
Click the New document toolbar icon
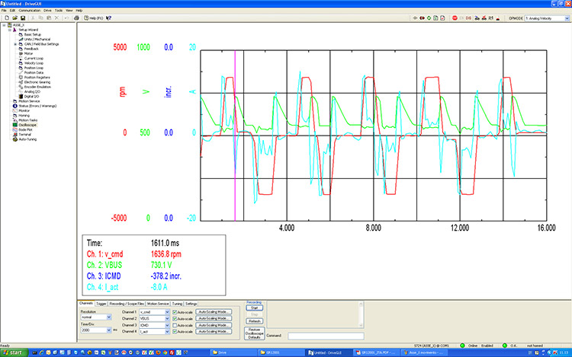click(x=6, y=17)
